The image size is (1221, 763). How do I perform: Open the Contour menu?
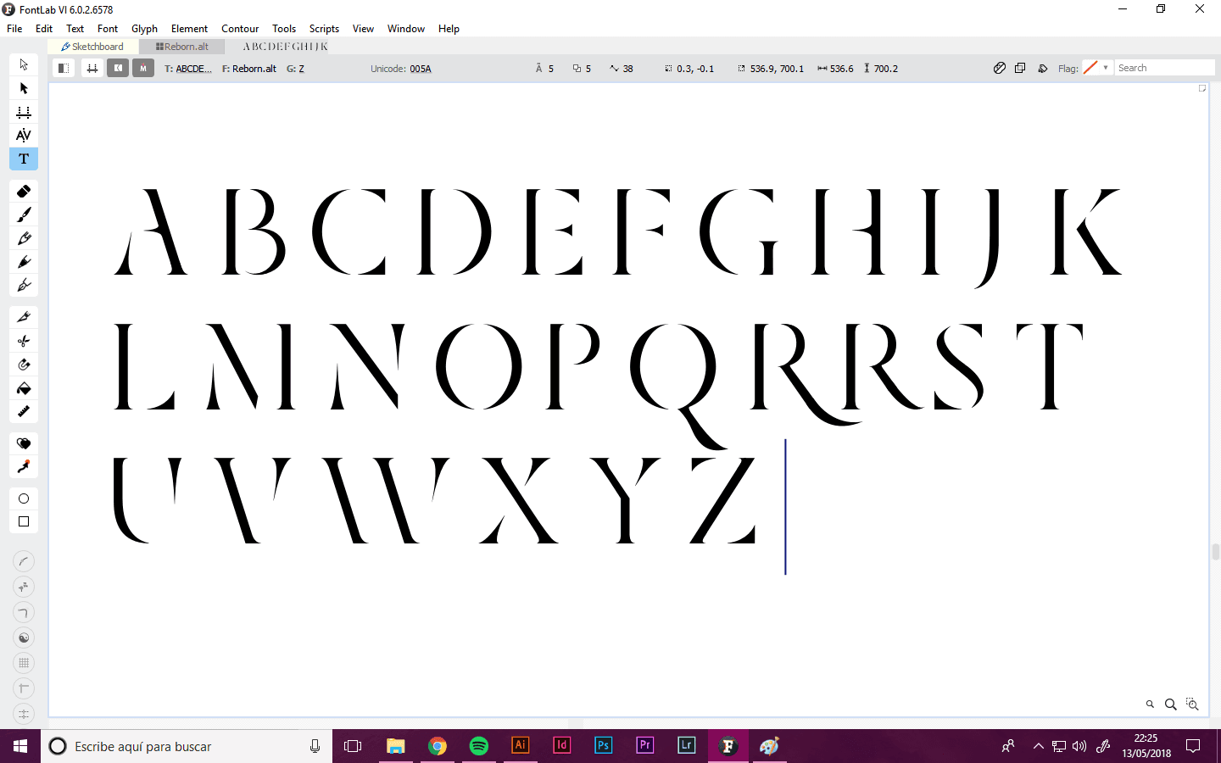coord(240,28)
